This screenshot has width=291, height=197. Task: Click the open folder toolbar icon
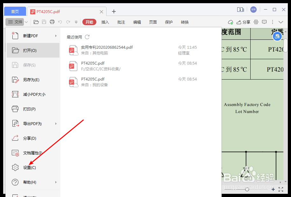(x=36, y=22)
